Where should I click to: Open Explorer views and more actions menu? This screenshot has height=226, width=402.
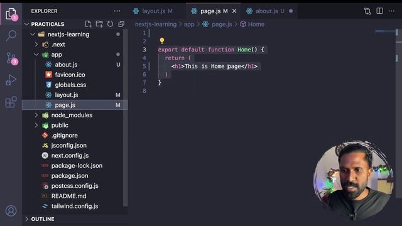coord(117,11)
